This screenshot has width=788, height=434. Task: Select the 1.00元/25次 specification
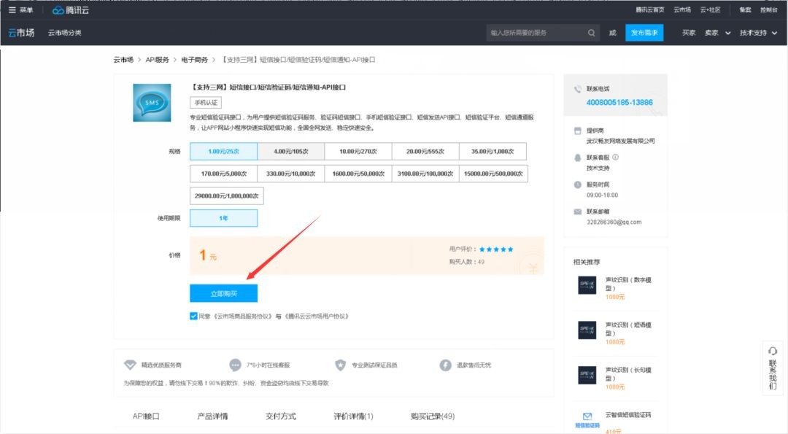(x=224, y=151)
